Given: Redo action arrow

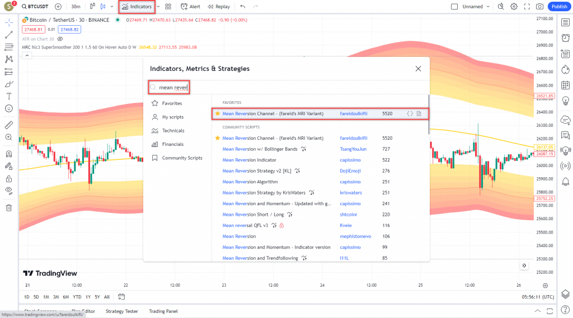Looking at the screenshot, I should [255, 7].
